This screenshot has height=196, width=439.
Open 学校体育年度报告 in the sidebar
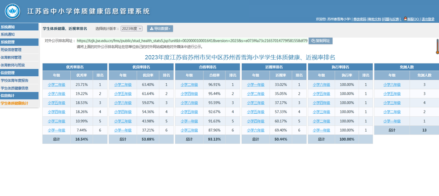coord(19,80)
